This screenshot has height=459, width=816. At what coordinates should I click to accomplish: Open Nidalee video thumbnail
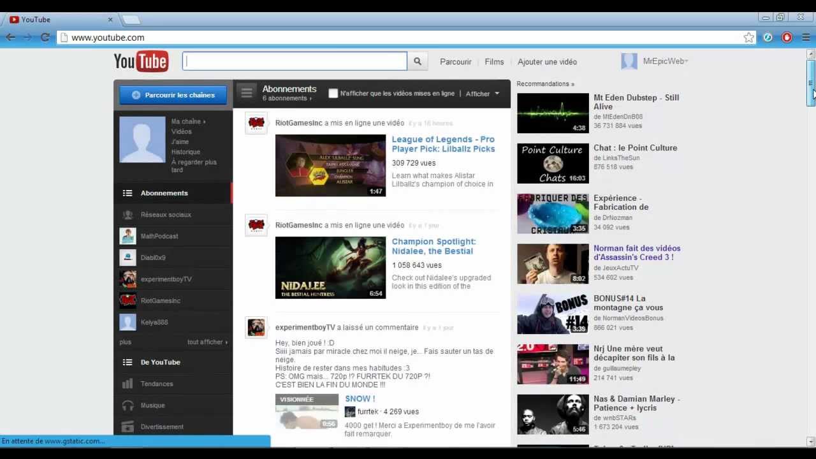(330, 268)
